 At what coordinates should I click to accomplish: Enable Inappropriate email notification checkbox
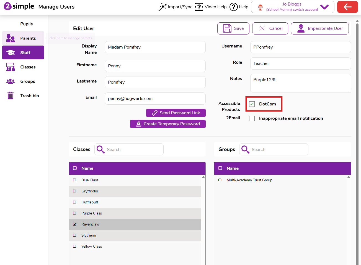(252, 118)
